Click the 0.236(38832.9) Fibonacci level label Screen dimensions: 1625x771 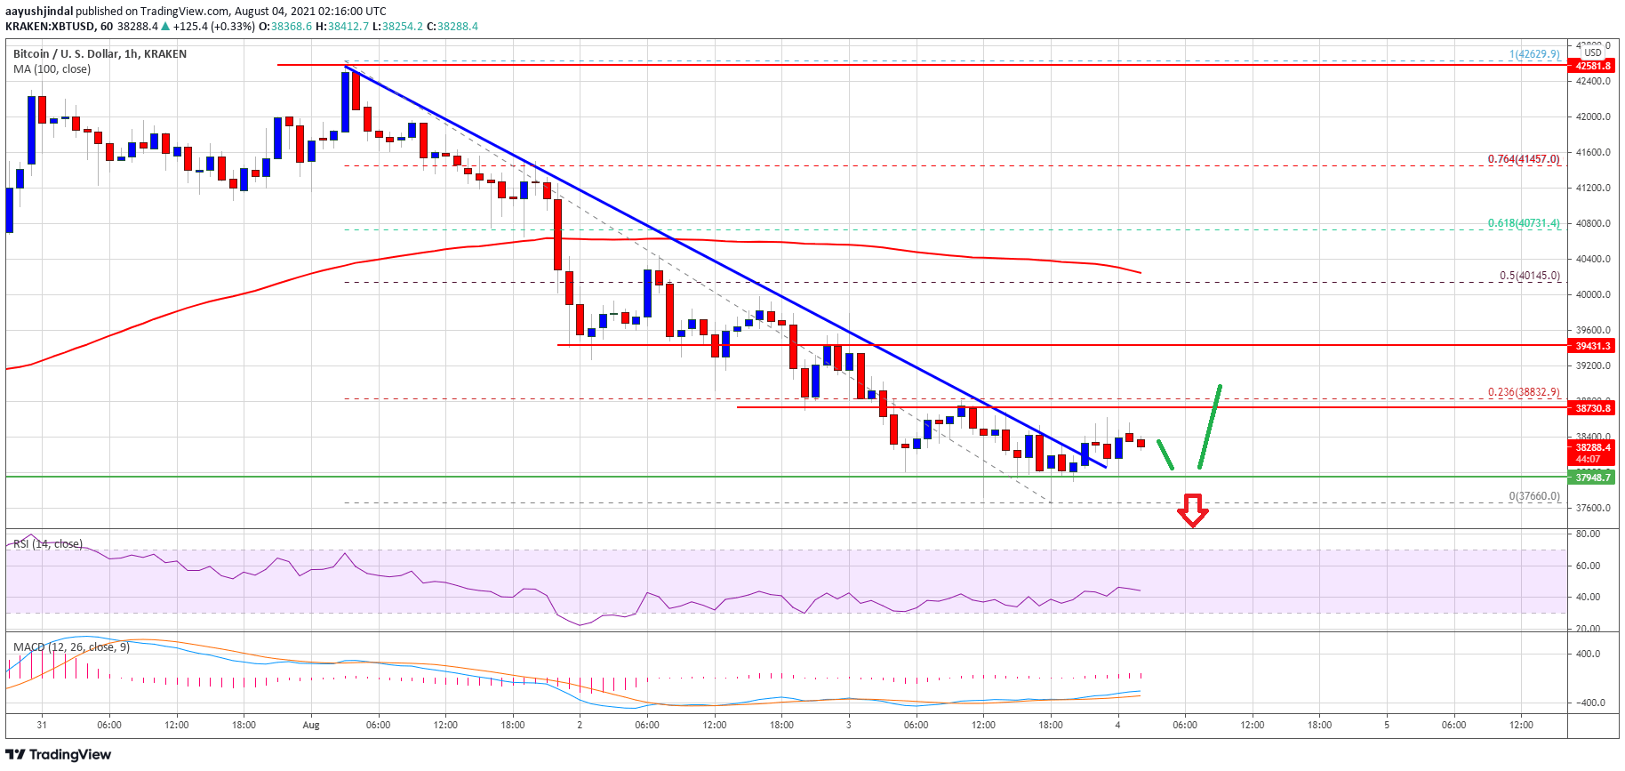pyautogui.click(x=1524, y=392)
